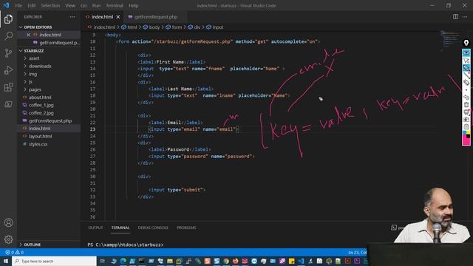
Task: Toggle ink visibility eye in pen toolbar
Action: [466, 52]
